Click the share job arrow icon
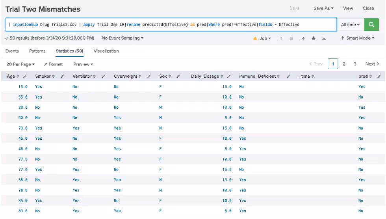This screenshot has width=386, height=219. point(303,38)
